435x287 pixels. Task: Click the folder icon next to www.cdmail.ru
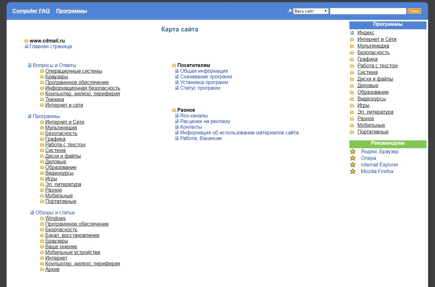pyautogui.click(x=26, y=41)
